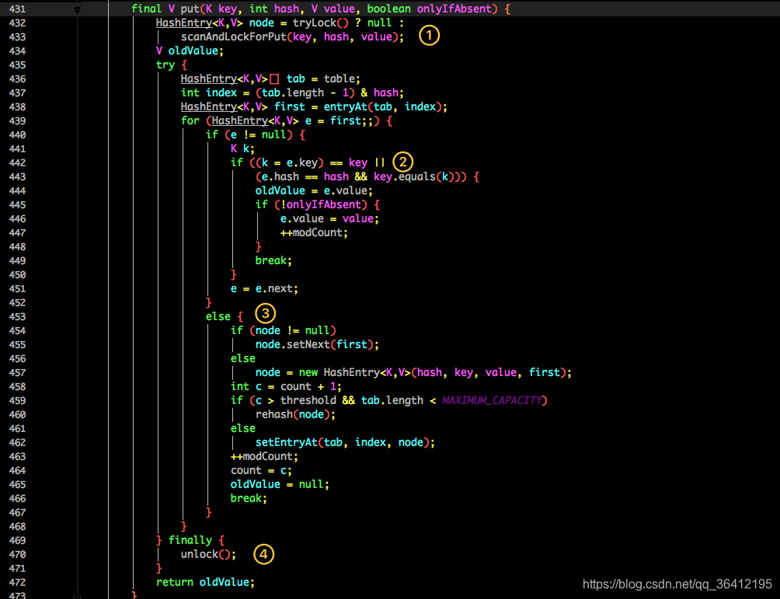This screenshot has height=599, width=780.
Task: Click 'node != null' condition on line 454
Action: 292,330
